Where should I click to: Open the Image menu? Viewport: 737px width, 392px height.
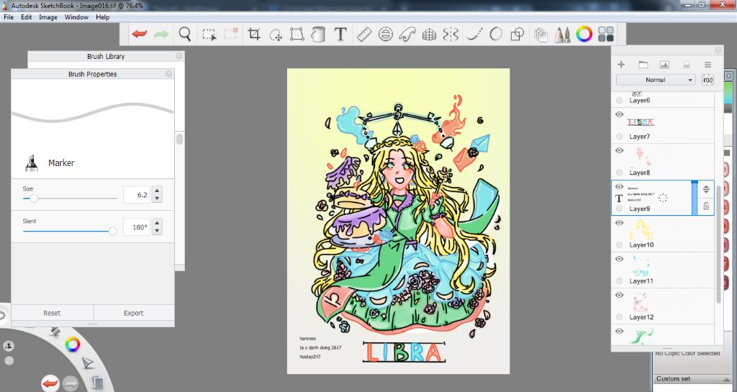pyautogui.click(x=48, y=17)
